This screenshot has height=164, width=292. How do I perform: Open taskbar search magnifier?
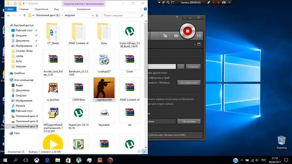point(16,160)
